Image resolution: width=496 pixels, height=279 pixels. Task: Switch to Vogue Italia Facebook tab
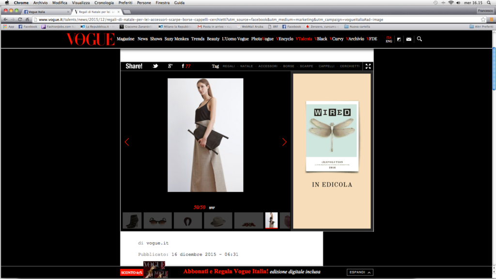(46, 12)
